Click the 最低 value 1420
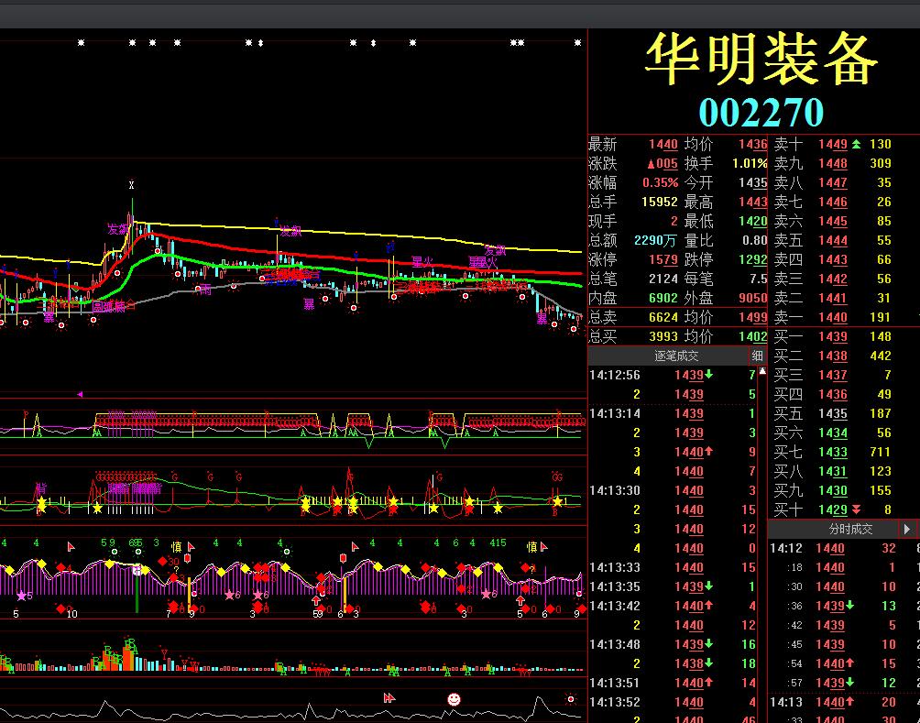This screenshot has width=920, height=723. click(753, 221)
